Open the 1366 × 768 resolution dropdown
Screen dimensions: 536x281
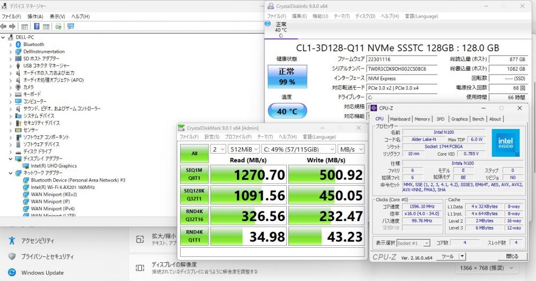tap(487, 268)
